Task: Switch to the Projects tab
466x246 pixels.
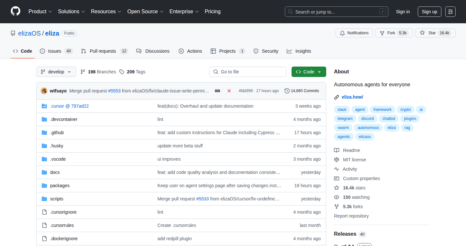Action: point(228,51)
